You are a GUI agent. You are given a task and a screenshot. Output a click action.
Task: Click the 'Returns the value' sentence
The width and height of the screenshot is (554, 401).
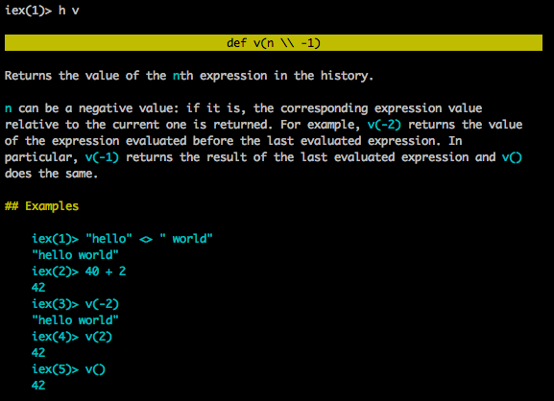pyautogui.click(x=189, y=76)
